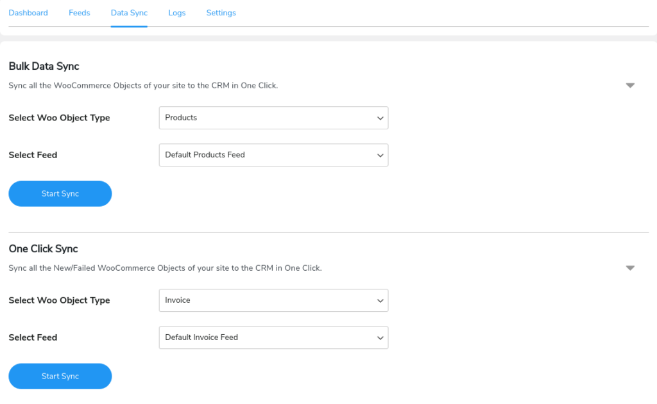Collapse the One Click Sync section
The width and height of the screenshot is (657, 404).
coord(630,268)
